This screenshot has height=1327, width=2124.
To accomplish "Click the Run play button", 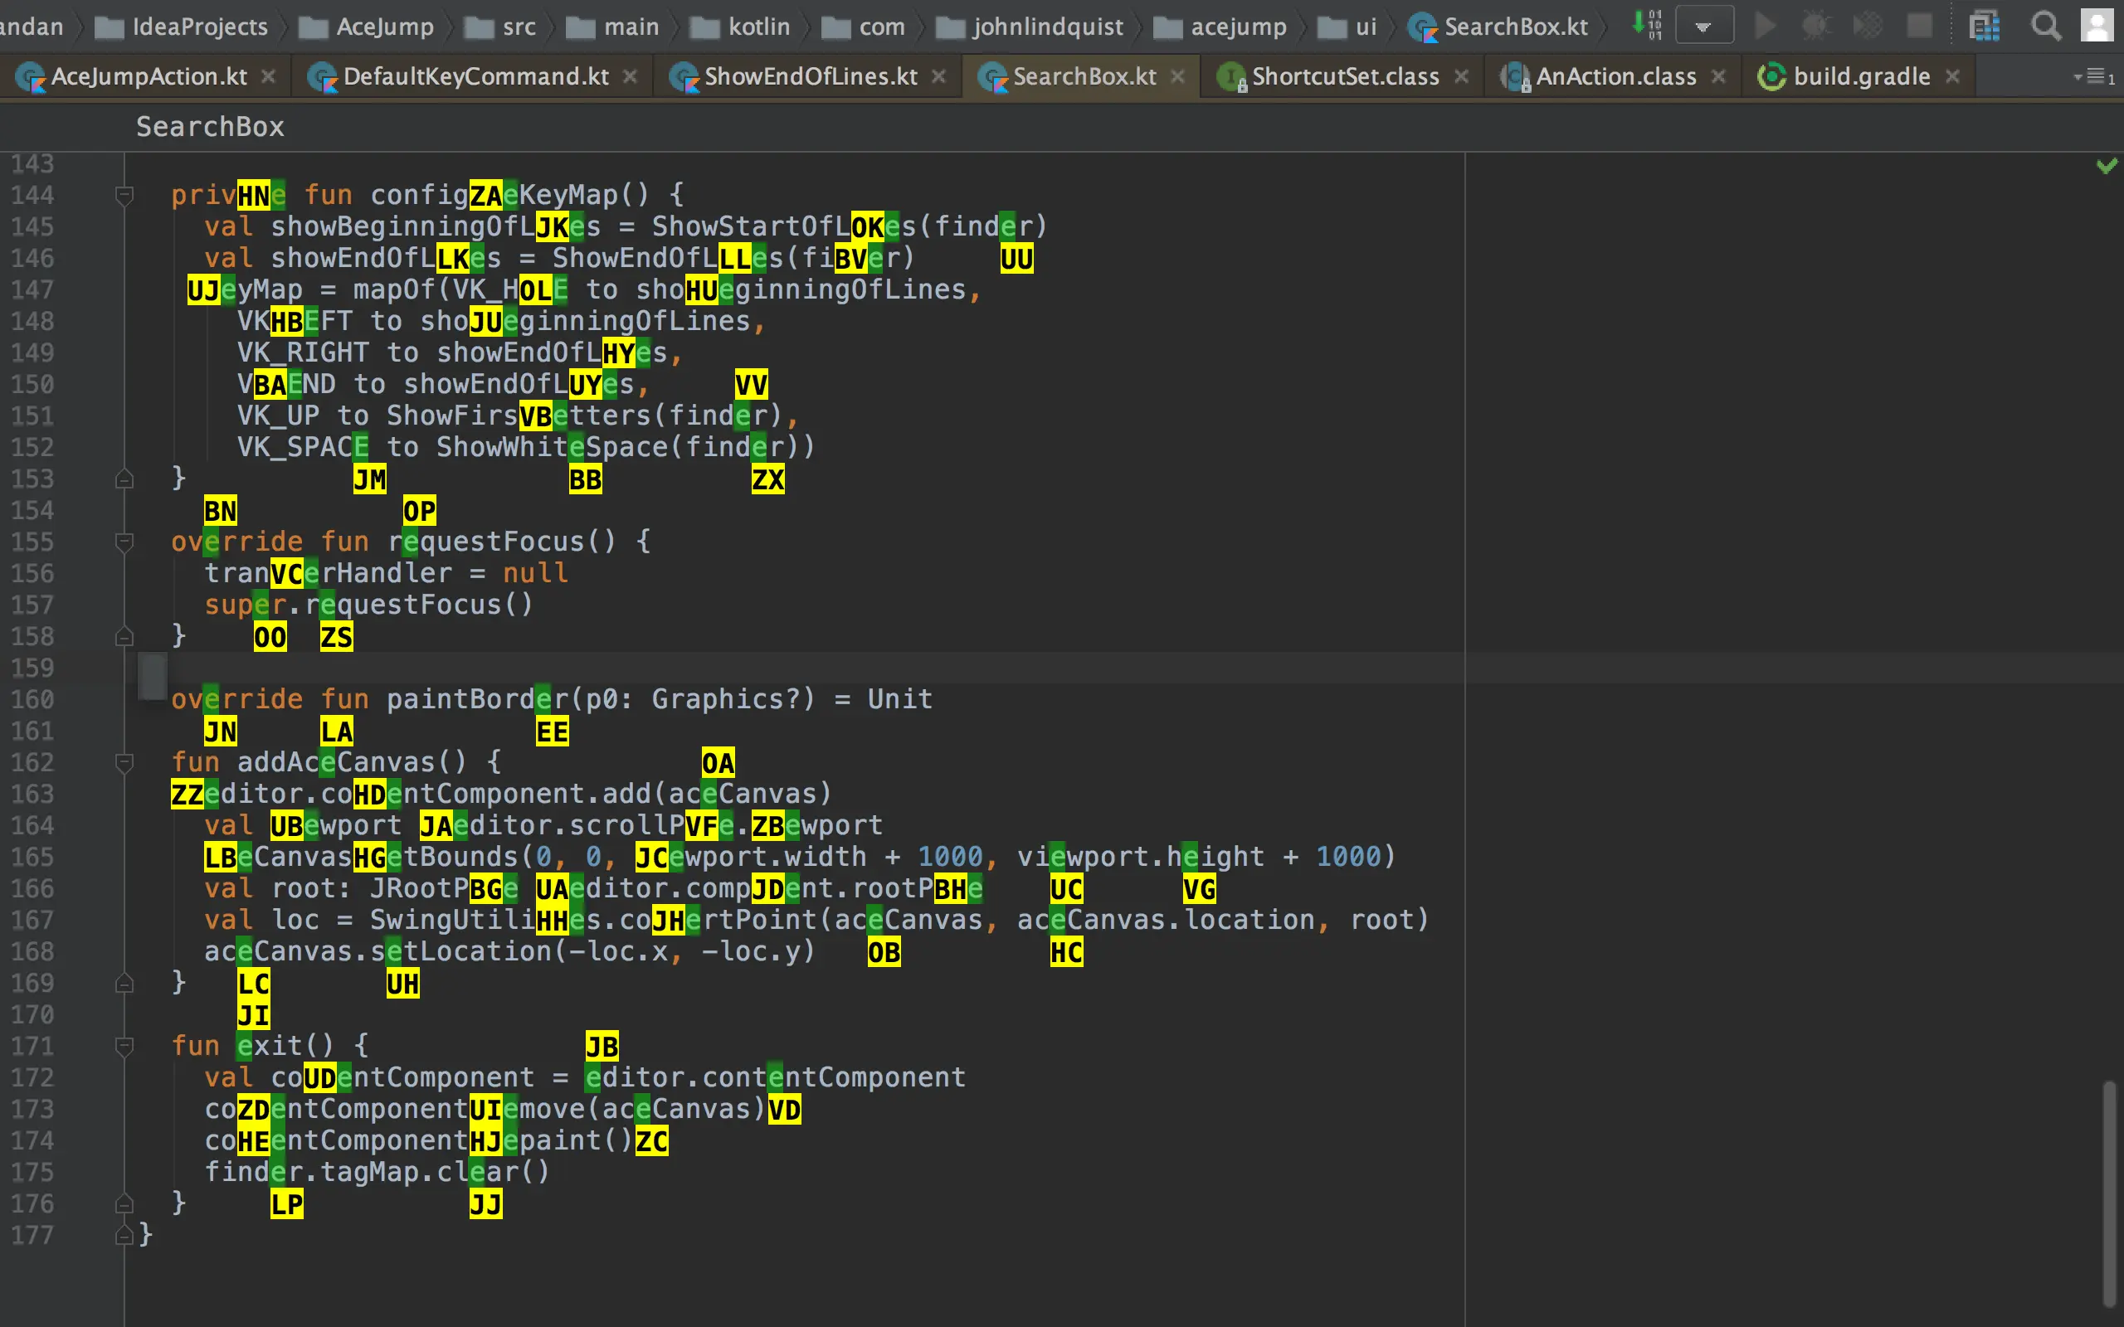I will 1764,26.
